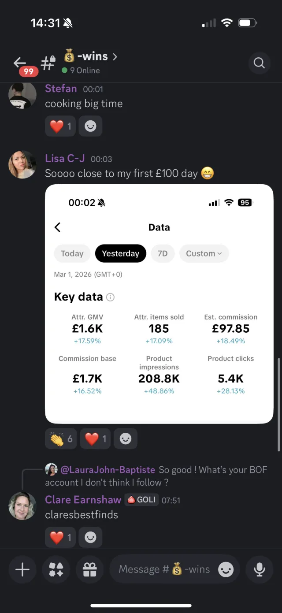Add reaction to Stefan's message
Screen dimensions: 282x613
(90, 126)
